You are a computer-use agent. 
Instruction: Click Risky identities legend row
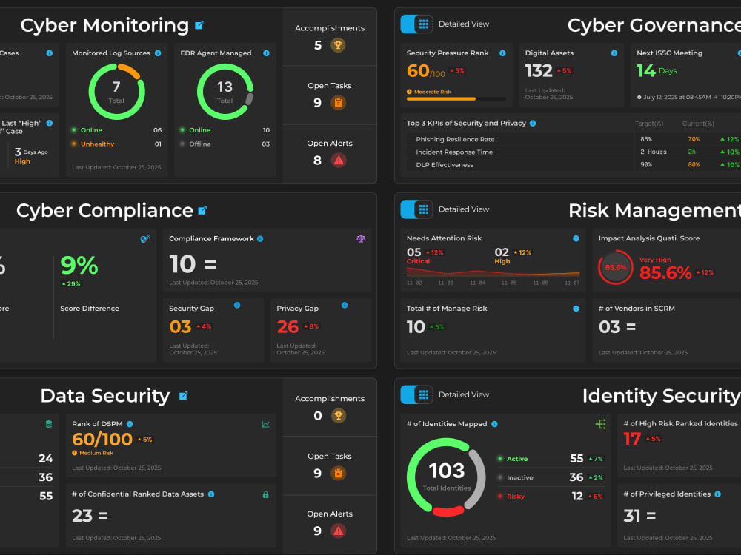tap(550, 497)
